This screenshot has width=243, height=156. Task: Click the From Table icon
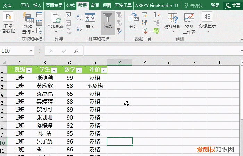39,23
